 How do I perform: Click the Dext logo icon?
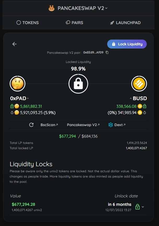111,125
